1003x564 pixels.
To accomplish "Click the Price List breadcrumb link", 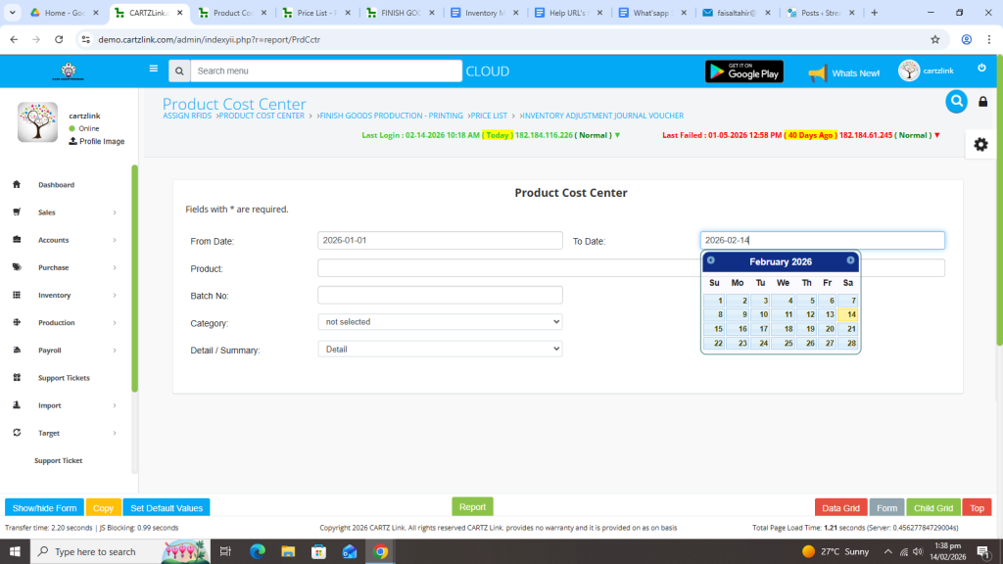I will click(x=490, y=116).
